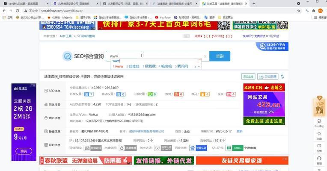327x171 pixels.
Task: Click the browser address bar URL
Action: point(62,11)
